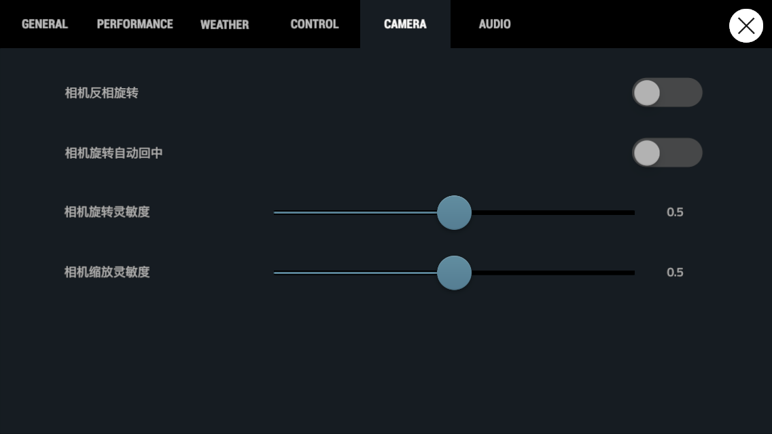Click the CAMERA tab
The width and height of the screenshot is (772, 434).
pos(405,24)
